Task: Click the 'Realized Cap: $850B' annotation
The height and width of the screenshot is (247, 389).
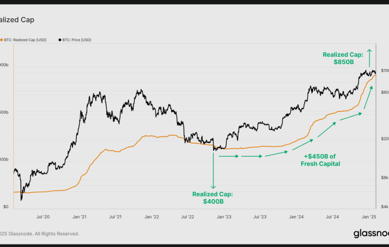Action: coord(343,58)
